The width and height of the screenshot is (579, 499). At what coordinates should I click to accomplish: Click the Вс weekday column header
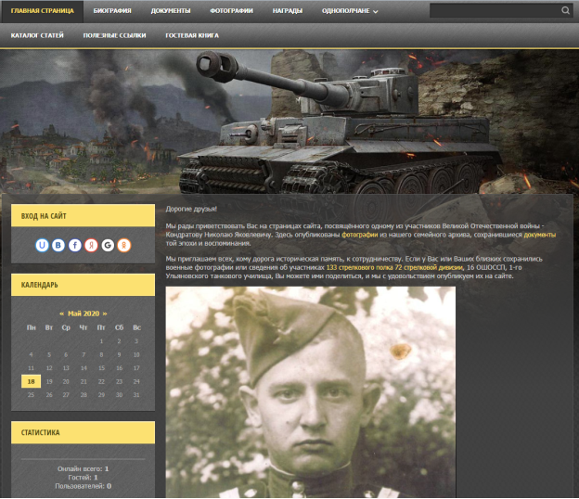click(136, 327)
